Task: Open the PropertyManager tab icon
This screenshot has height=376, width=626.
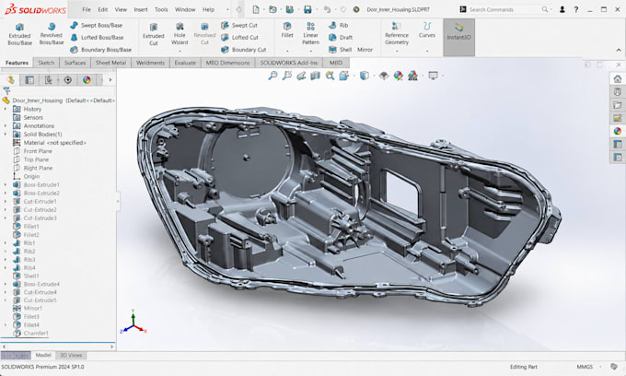Action: click(29, 80)
